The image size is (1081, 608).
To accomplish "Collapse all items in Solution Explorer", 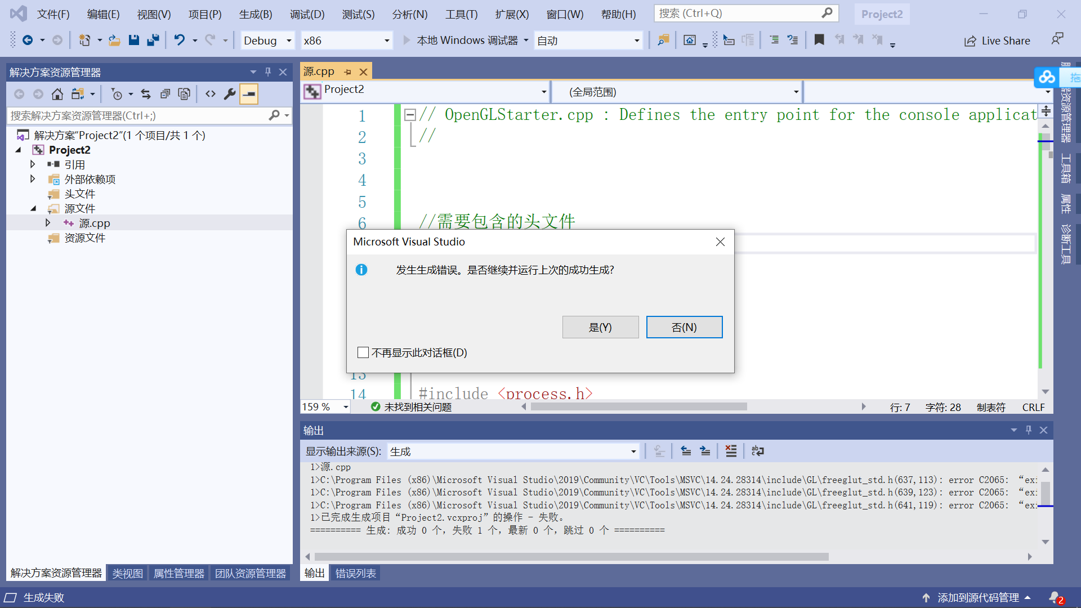I will tap(165, 94).
